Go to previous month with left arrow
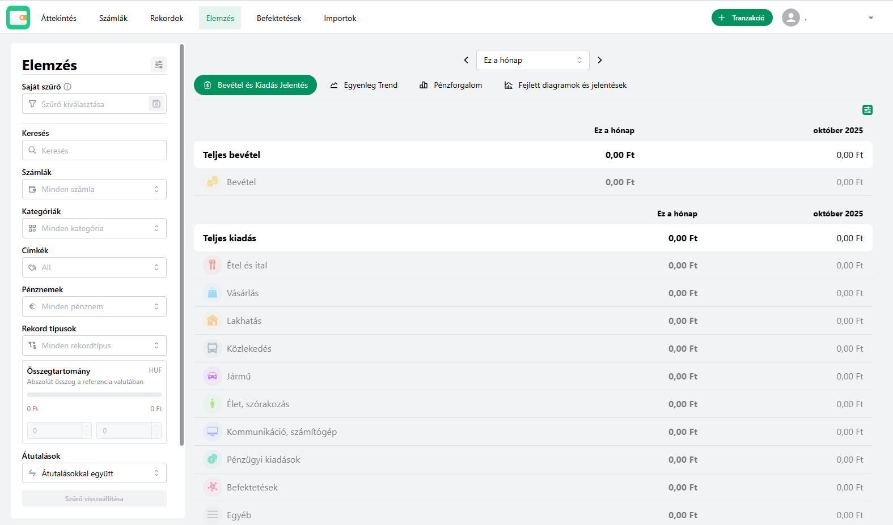This screenshot has height=525, width=893. coord(466,60)
